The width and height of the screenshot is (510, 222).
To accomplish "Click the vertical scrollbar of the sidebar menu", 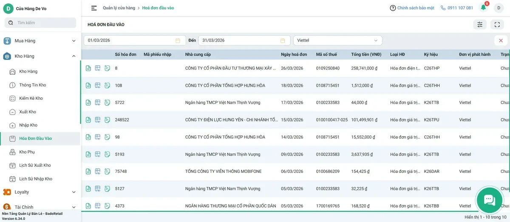I will (x=80, y=92).
